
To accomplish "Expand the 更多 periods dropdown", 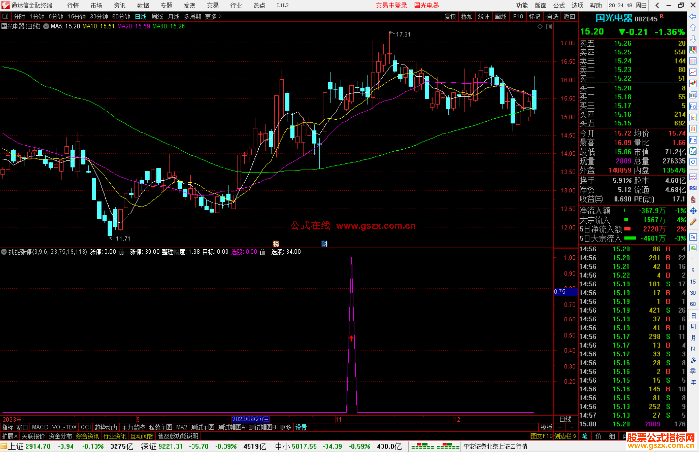I will 213,17.
